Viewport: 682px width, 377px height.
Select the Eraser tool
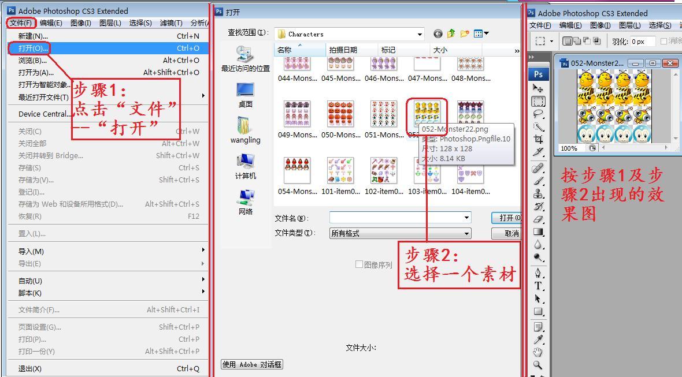(x=538, y=219)
